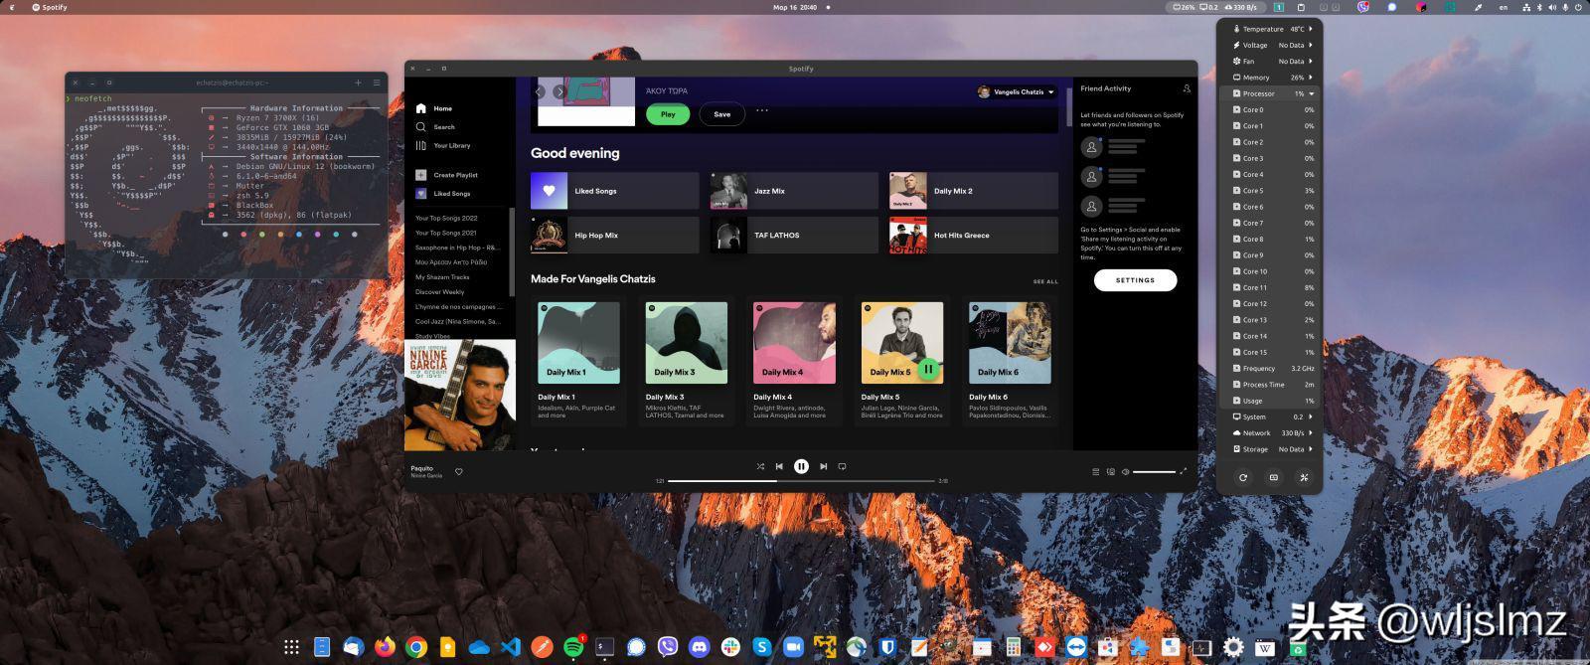
Task: Skip to the next track
Action: pos(823,466)
